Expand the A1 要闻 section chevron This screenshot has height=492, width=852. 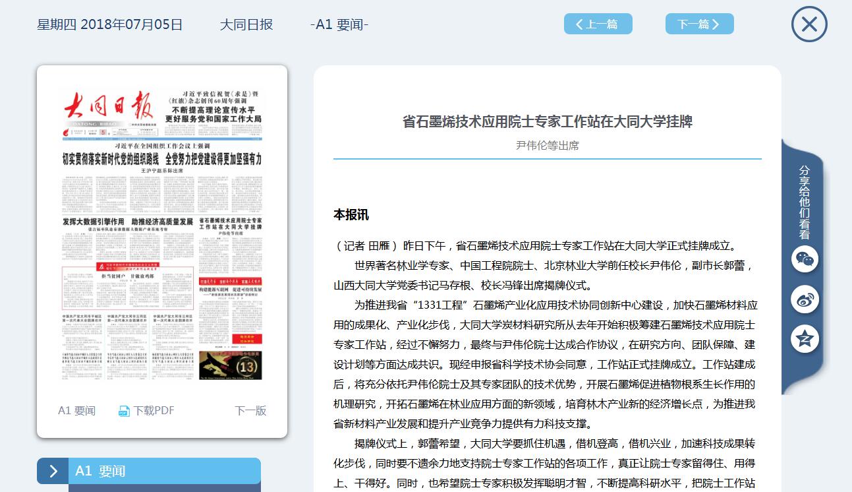click(x=53, y=471)
